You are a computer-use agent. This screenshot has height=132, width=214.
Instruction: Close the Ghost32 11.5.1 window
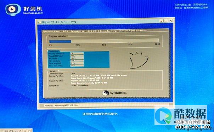tap(171, 21)
